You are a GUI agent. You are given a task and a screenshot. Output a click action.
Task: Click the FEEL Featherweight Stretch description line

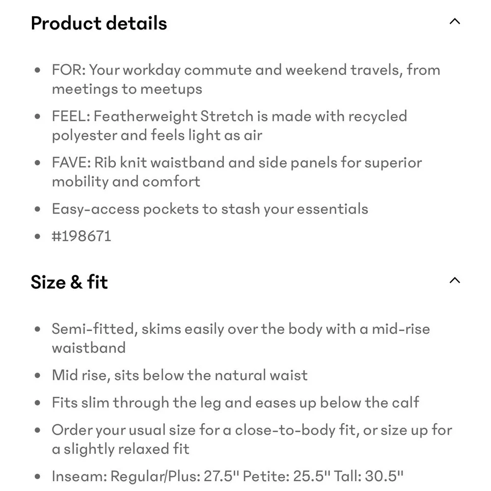[229, 126]
